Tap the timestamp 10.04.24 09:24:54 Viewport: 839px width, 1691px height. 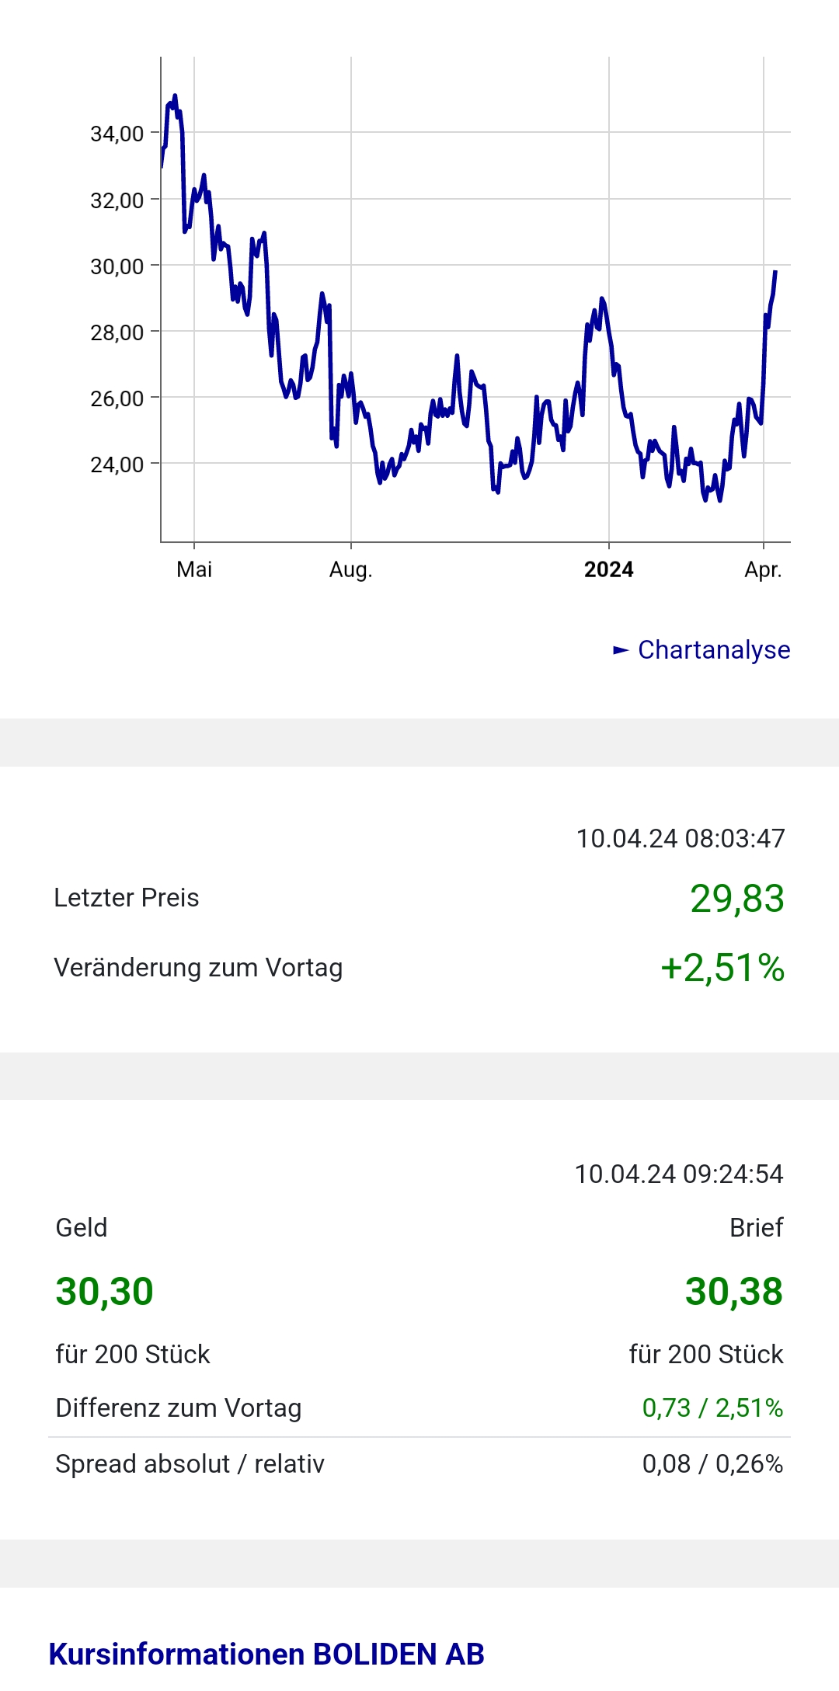[x=678, y=1174]
